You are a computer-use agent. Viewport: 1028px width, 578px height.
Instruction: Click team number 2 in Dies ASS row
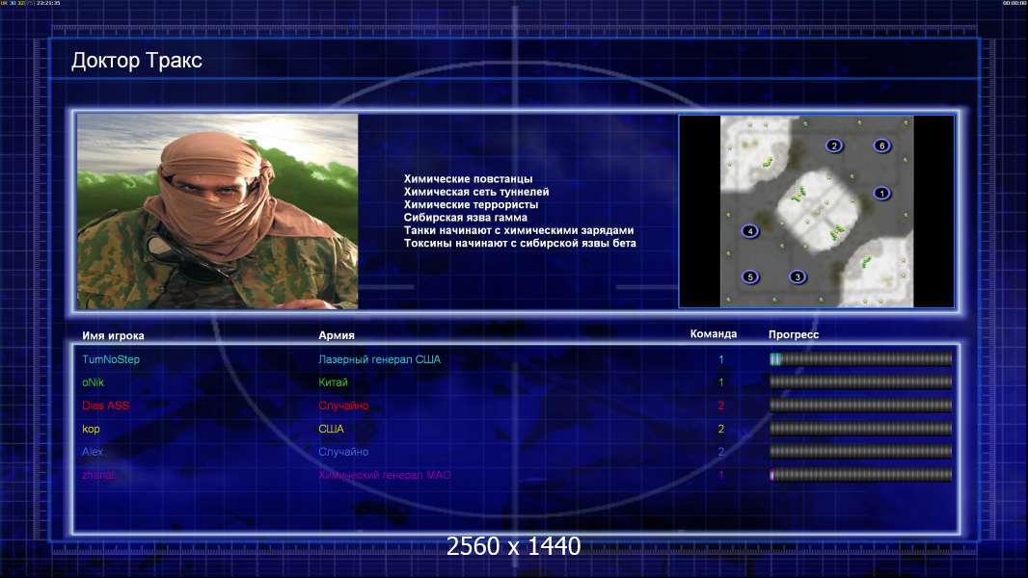720,406
